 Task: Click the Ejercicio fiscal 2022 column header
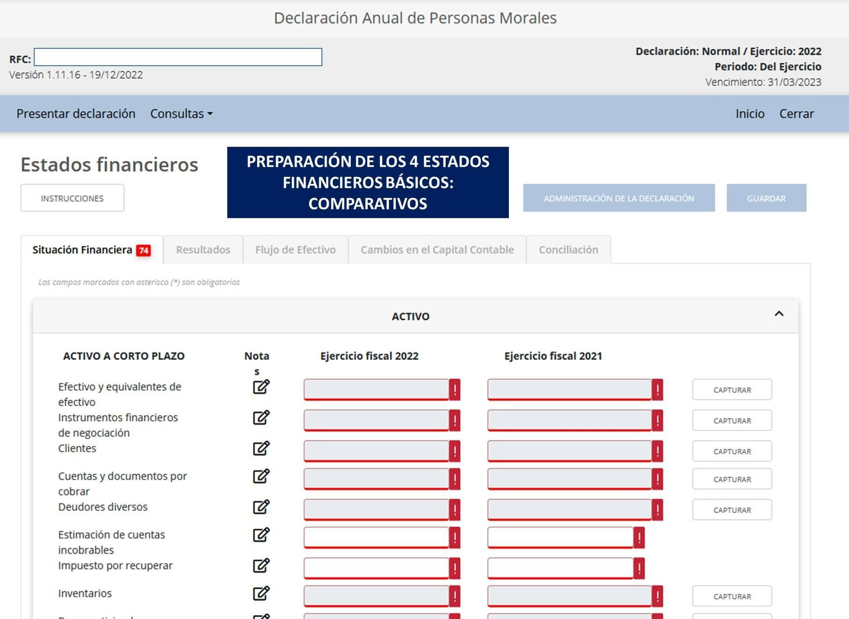[x=369, y=356]
